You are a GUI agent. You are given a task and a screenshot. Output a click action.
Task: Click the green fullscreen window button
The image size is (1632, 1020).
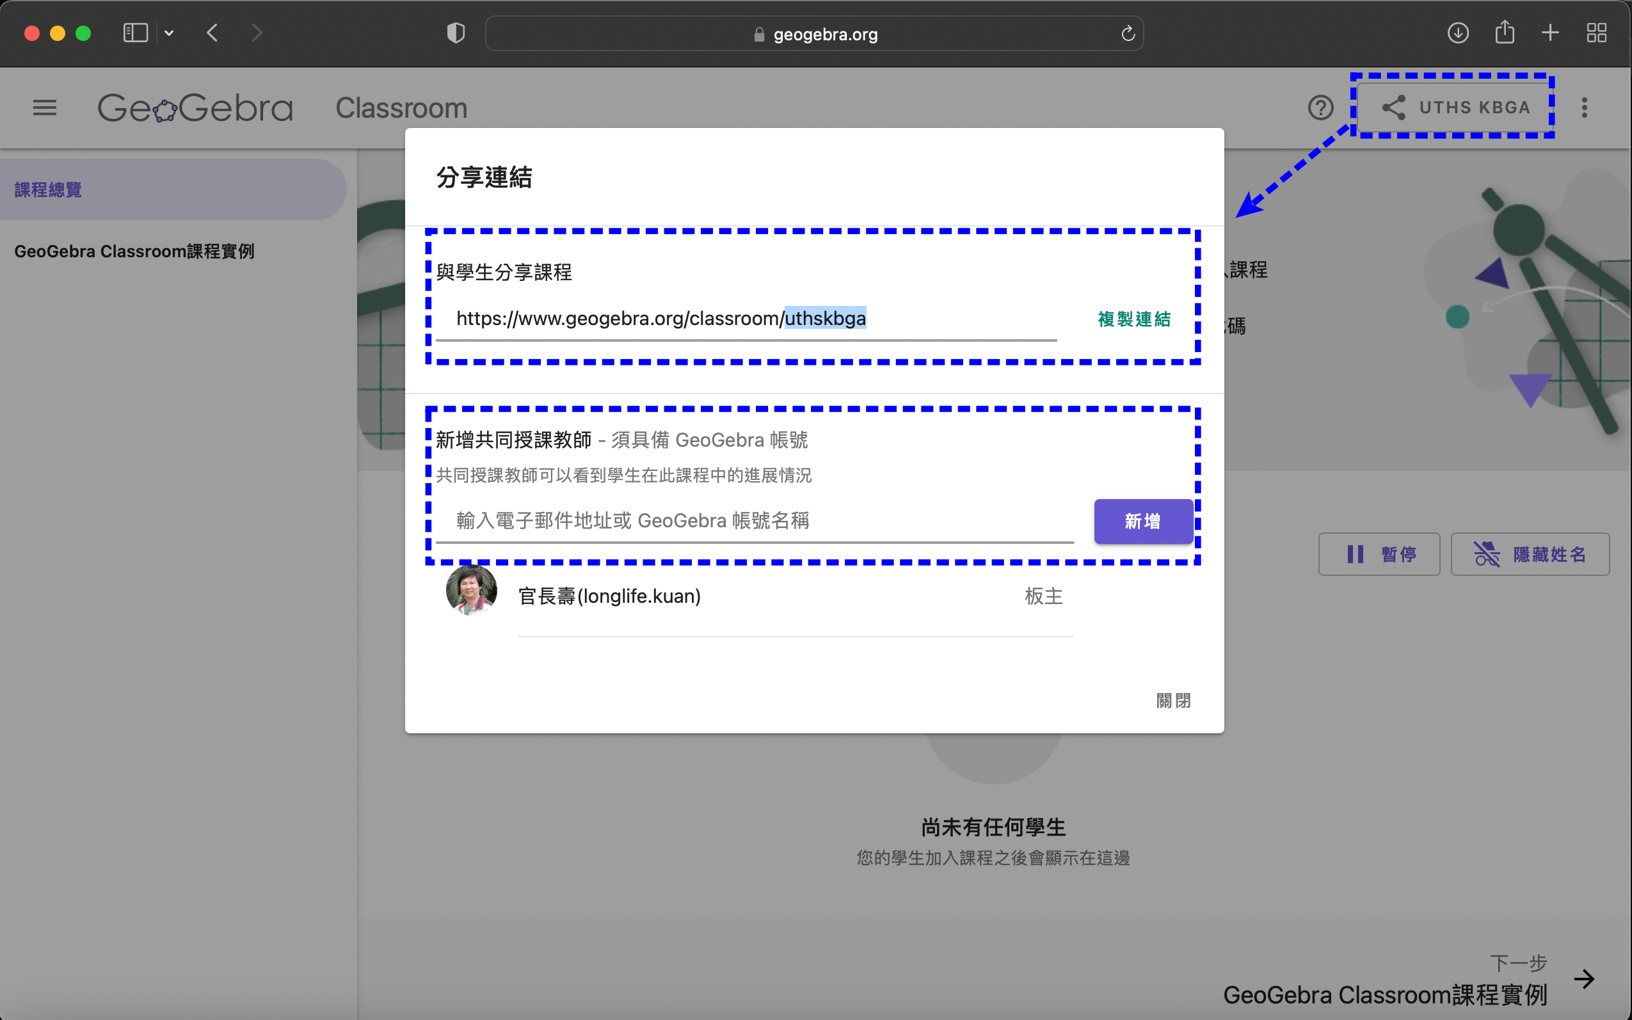point(83,33)
